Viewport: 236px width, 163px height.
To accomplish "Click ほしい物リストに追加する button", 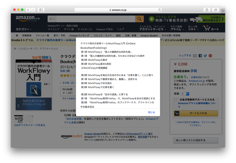I will point(196,140).
